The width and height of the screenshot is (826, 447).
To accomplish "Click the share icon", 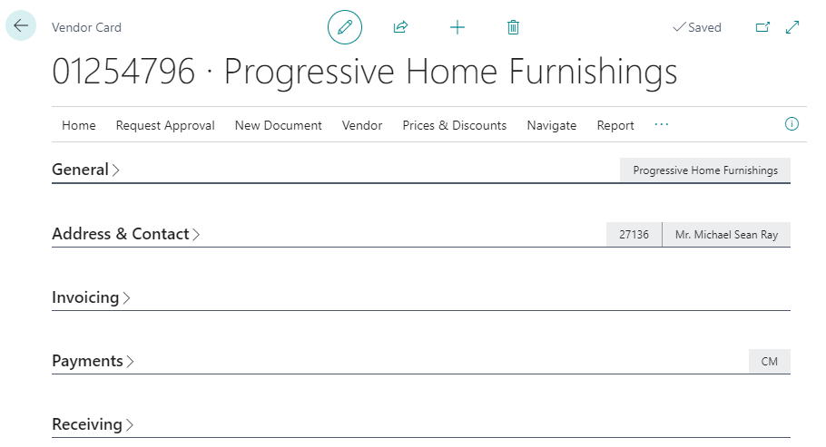I will point(400,27).
